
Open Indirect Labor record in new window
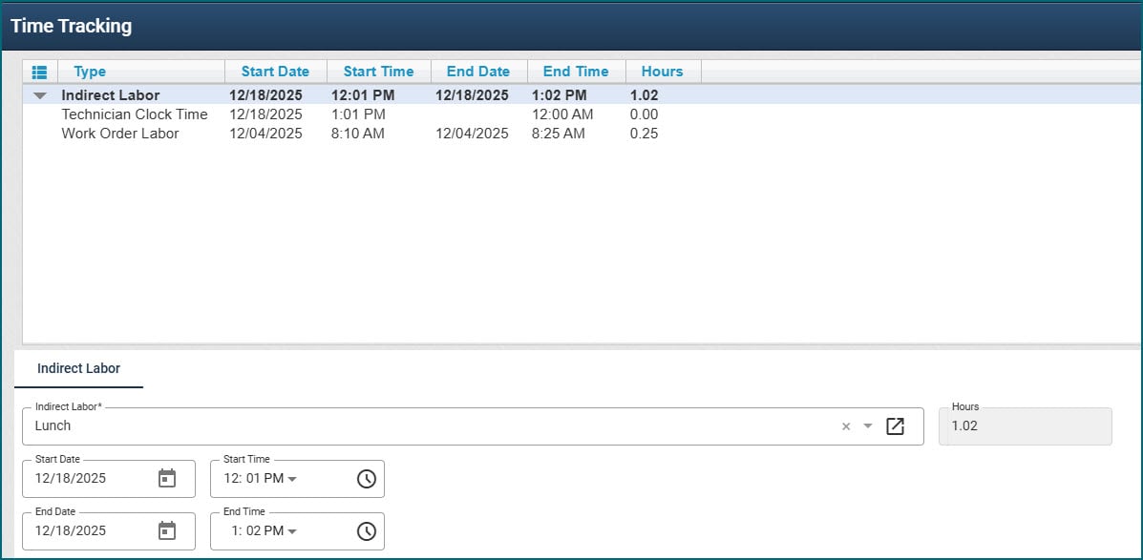895,426
